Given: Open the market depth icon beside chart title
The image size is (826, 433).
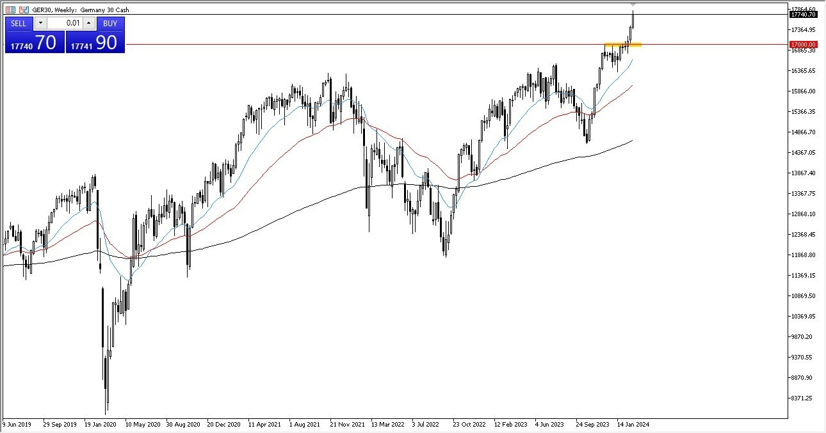Looking at the screenshot, I should coord(22,9).
